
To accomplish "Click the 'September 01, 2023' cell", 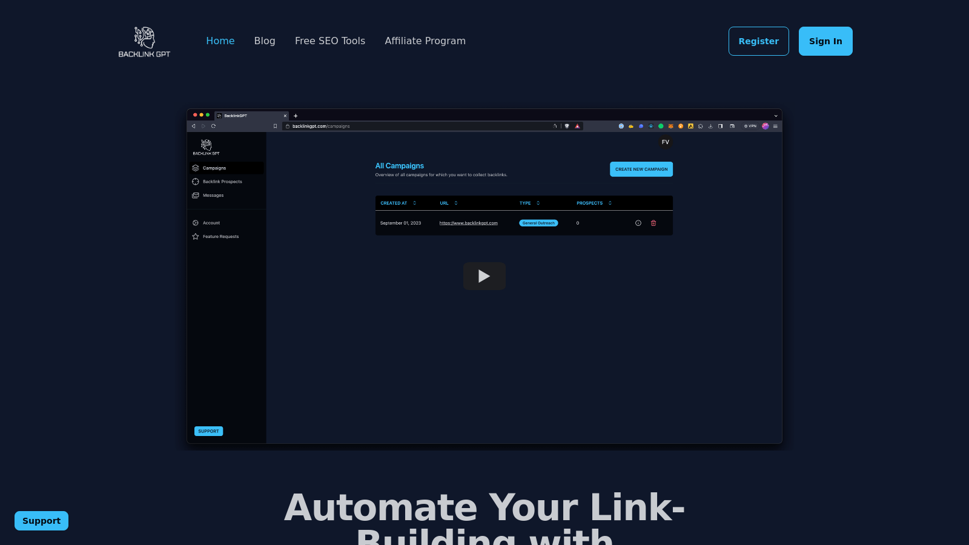I will (400, 223).
